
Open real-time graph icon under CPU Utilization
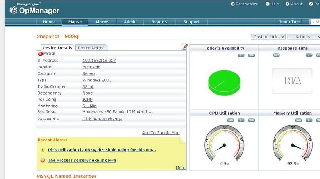[231, 120]
